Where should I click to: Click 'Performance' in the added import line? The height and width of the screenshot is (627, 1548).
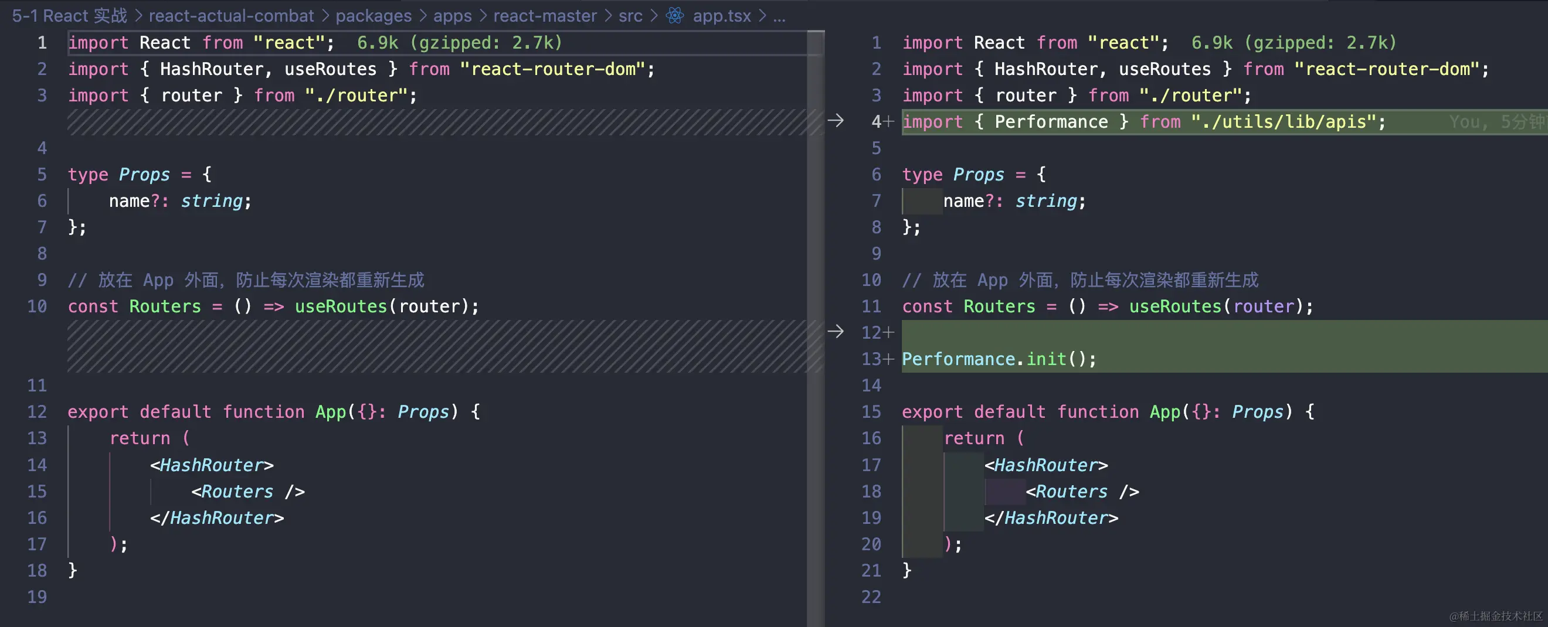click(1051, 122)
